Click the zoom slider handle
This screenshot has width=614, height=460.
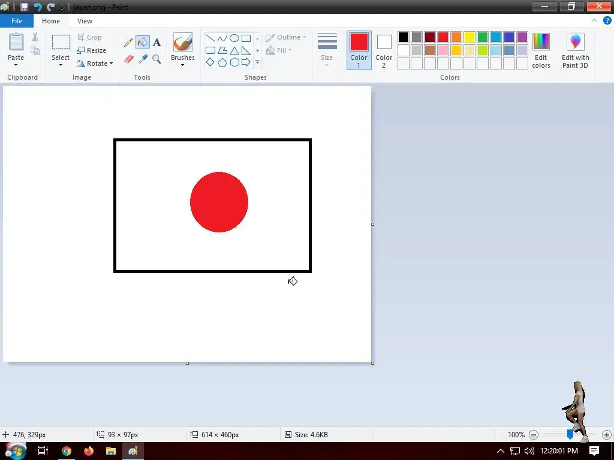(x=570, y=435)
